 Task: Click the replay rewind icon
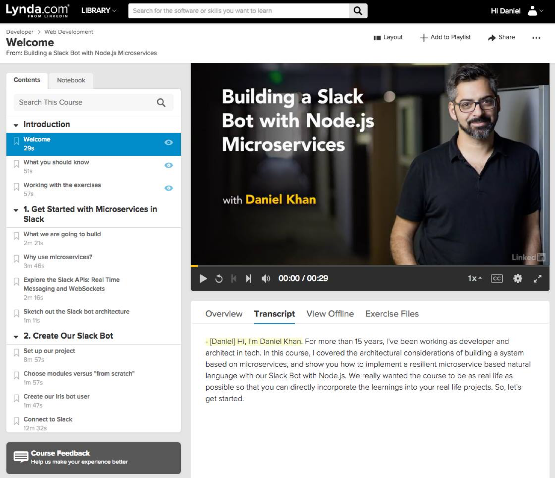point(219,279)
